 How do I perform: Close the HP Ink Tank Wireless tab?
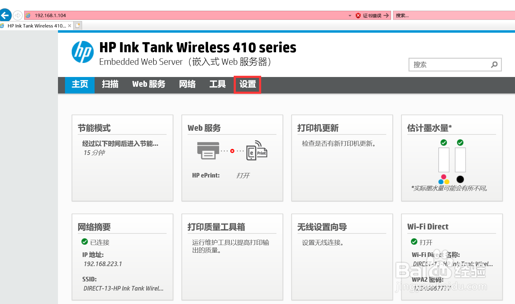point(70,26)
